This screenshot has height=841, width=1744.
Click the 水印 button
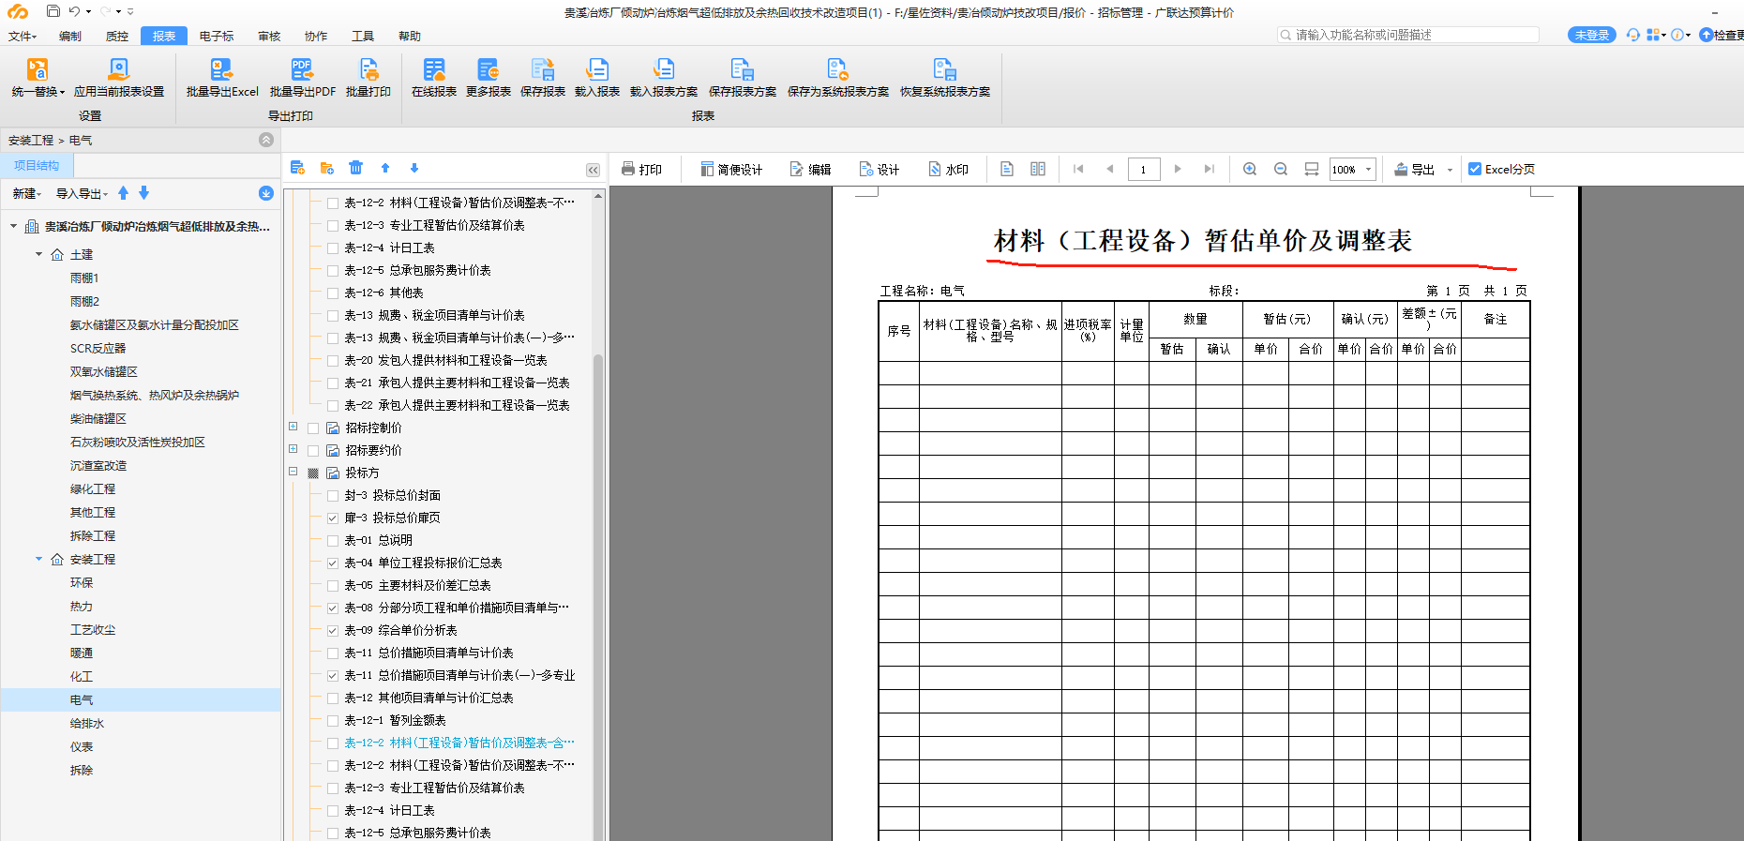[x=948, y=169]
